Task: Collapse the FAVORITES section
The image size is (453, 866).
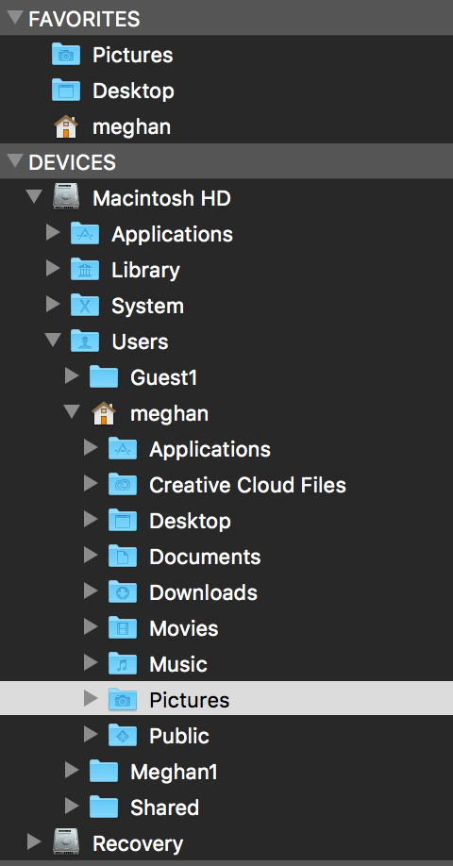Action: (x=14, y=19)
